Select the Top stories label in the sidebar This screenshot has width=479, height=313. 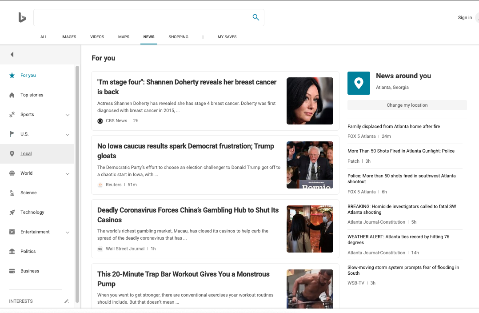tap(32, 95)
